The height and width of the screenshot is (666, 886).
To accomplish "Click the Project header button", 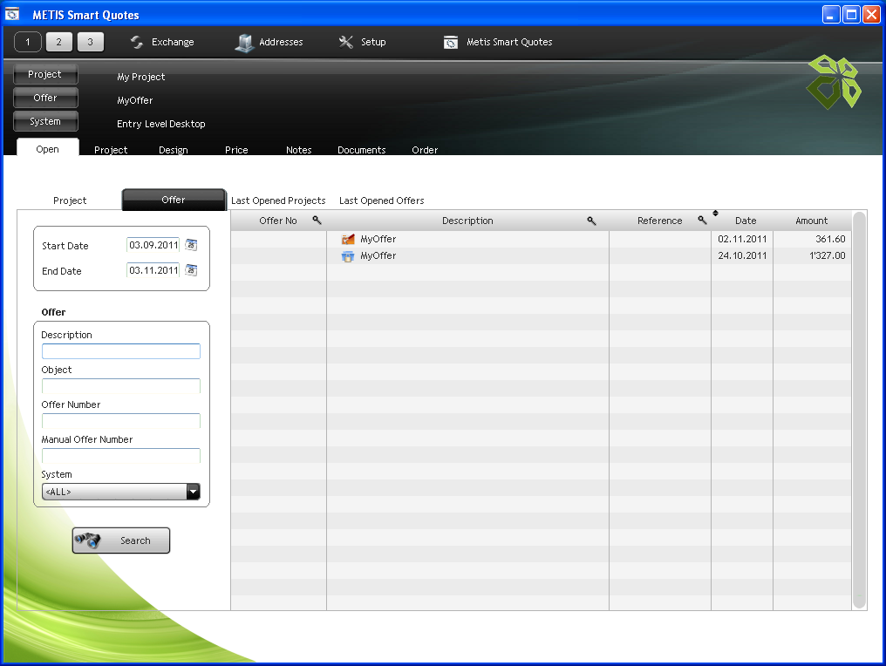I will pyautogui.click(x=45, y=74).
